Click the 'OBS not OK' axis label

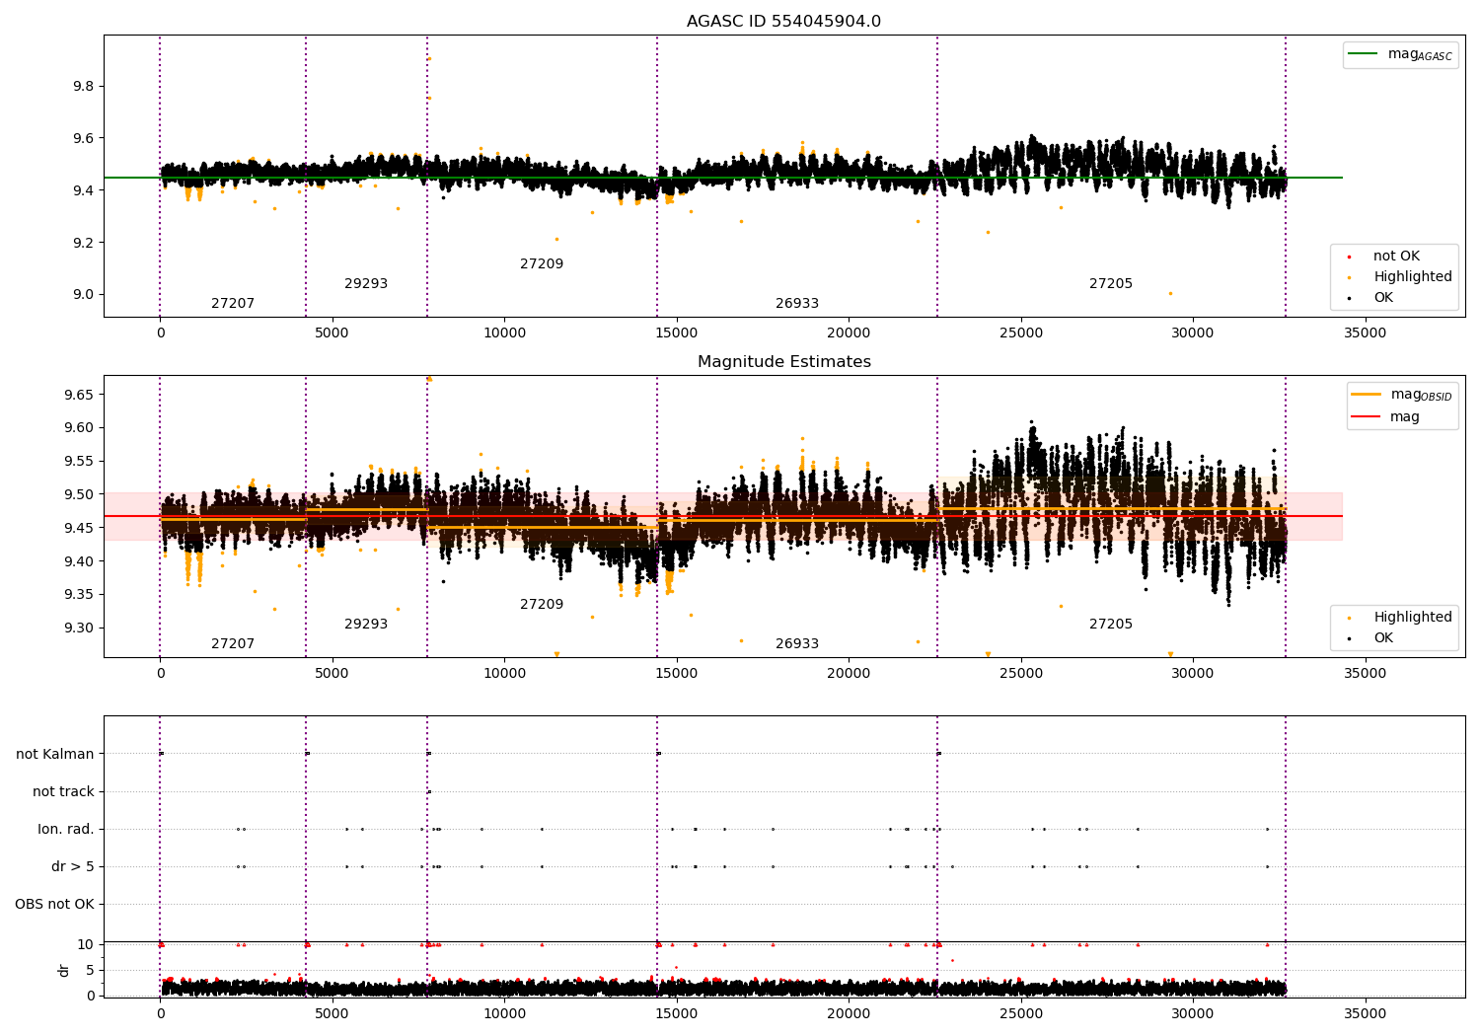[x=54, y=905]
